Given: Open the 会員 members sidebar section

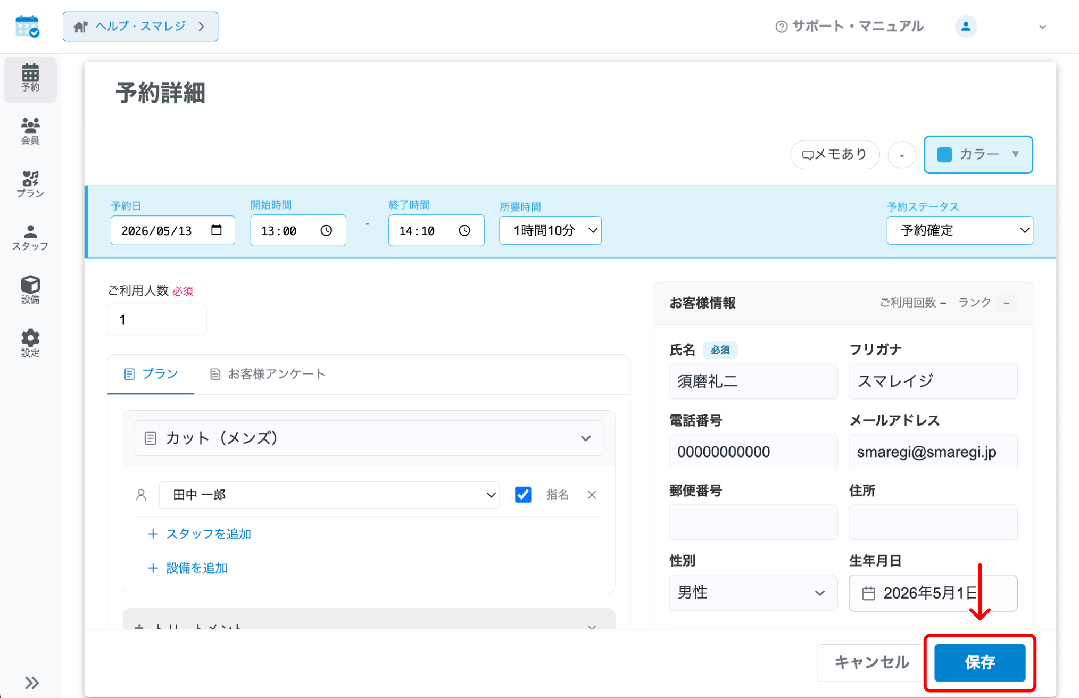Looking at the screenshot, I should pos(30,131).
